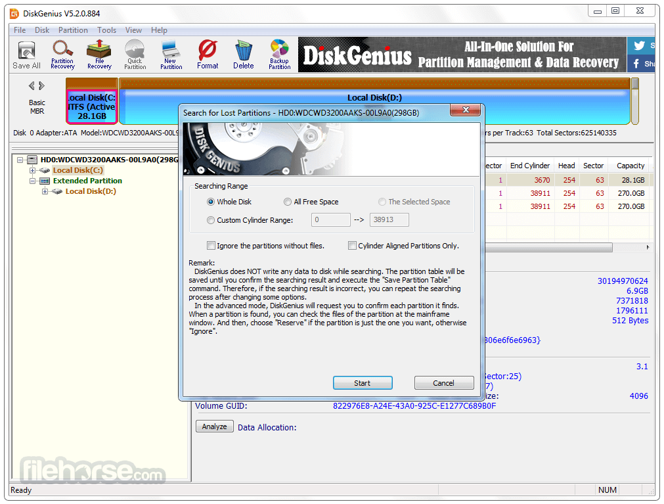Open the Disk menu
Screen dimensions: 664x504
coord(42,30)
